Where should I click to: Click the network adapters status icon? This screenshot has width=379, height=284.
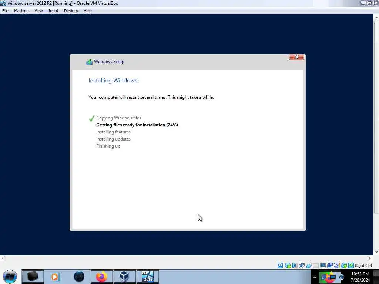tap(302, 266)
